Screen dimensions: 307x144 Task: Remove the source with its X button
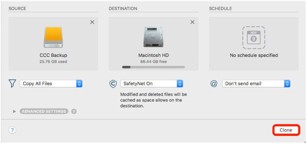click(x=92, y=22)
